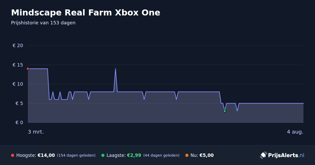Click the Mindscape Real Farm Xbox One title
This screenshot has width=315, height=165.
click(86, 12)
